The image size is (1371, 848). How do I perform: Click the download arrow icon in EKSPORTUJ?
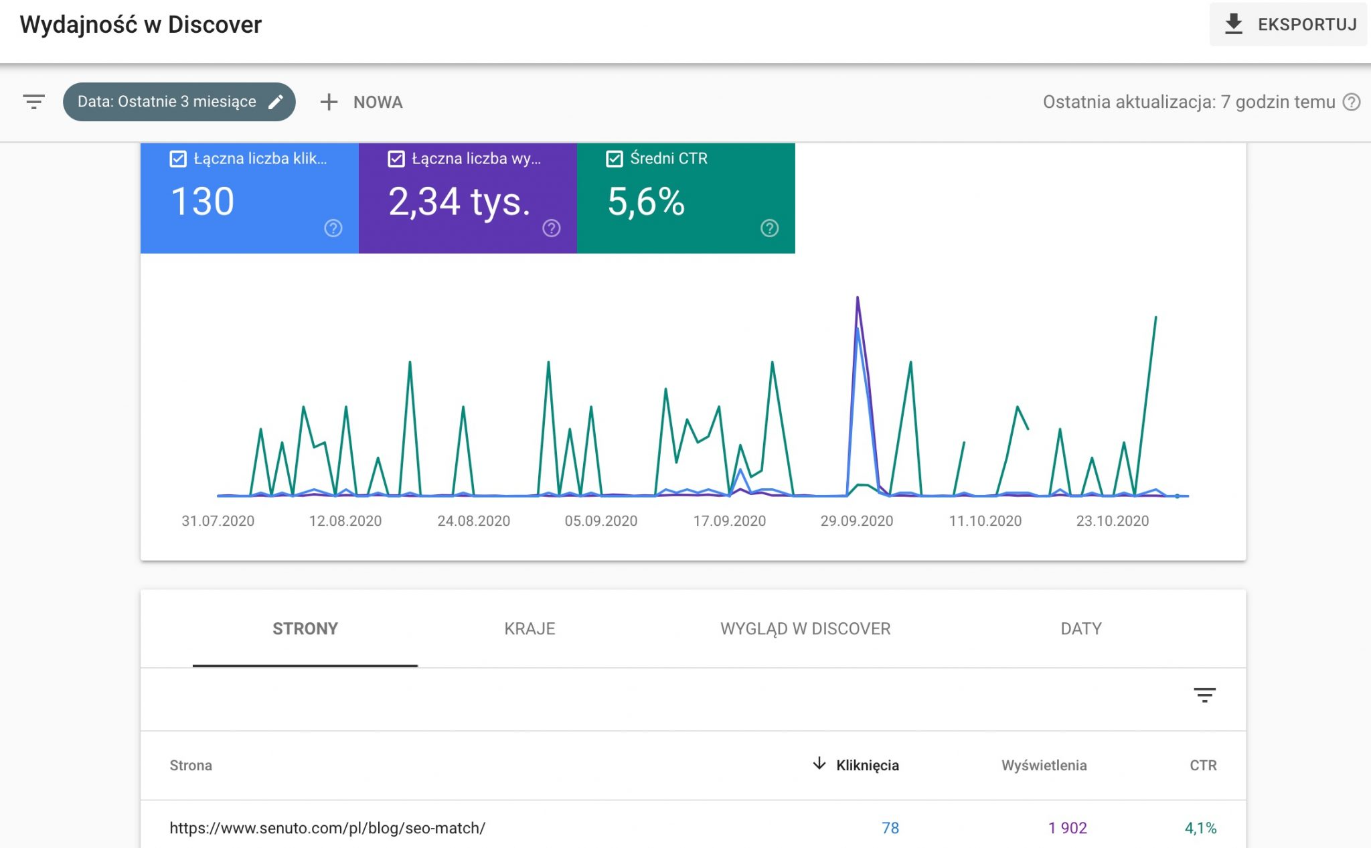(x=1233, y=25)
